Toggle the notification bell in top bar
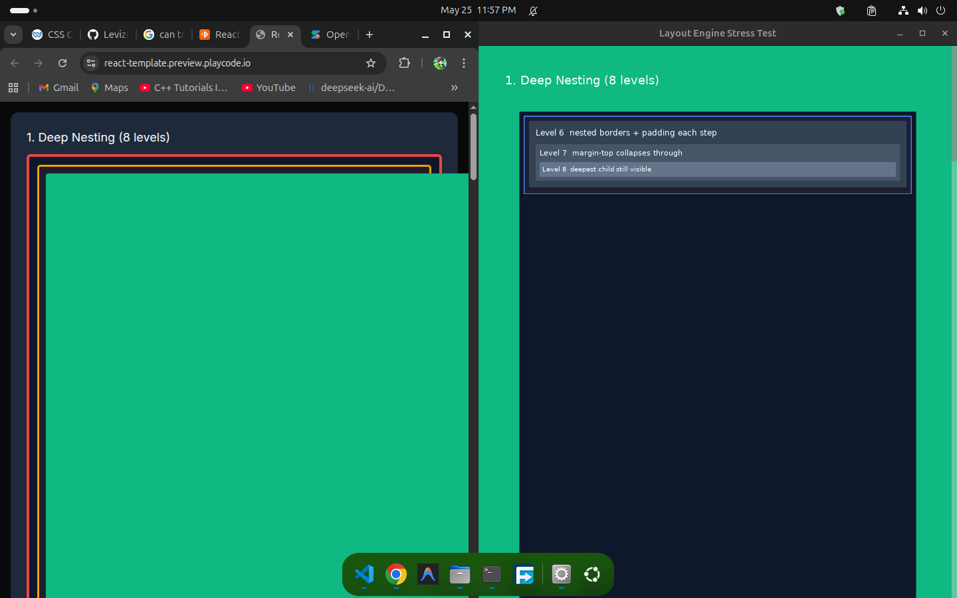957x598 pixels. tap(533, 11)
